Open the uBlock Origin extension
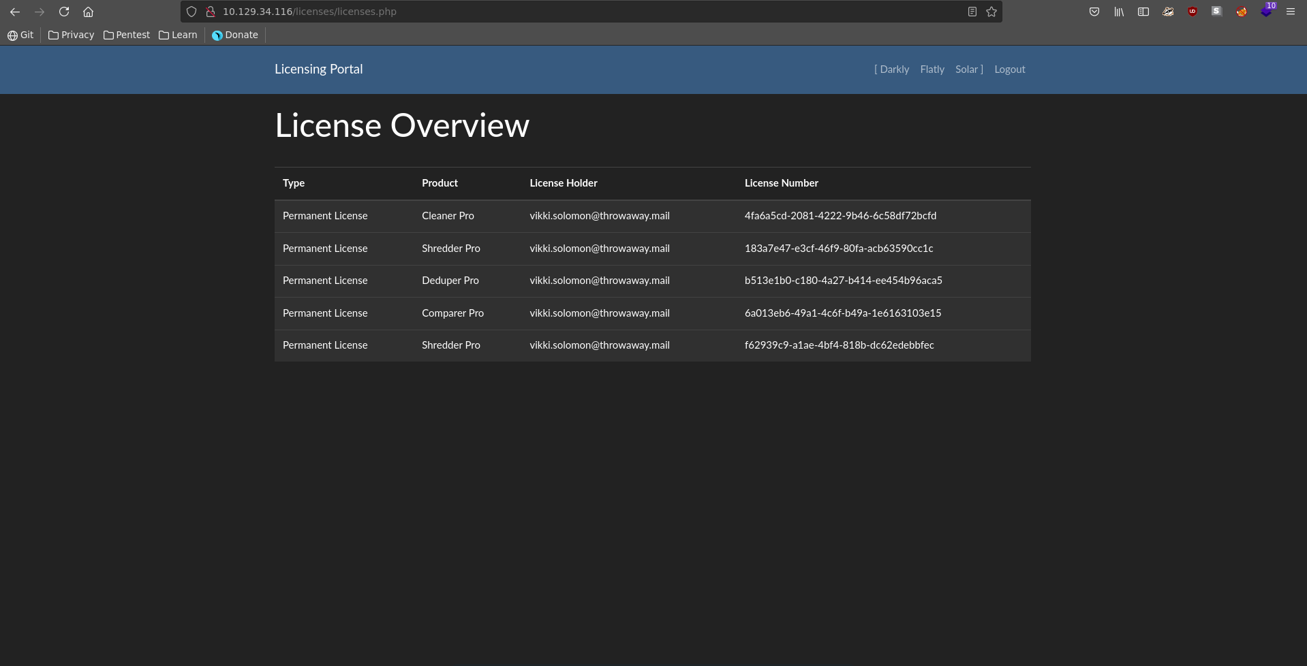This screenshot has width=1307, height=666. 1193,12
